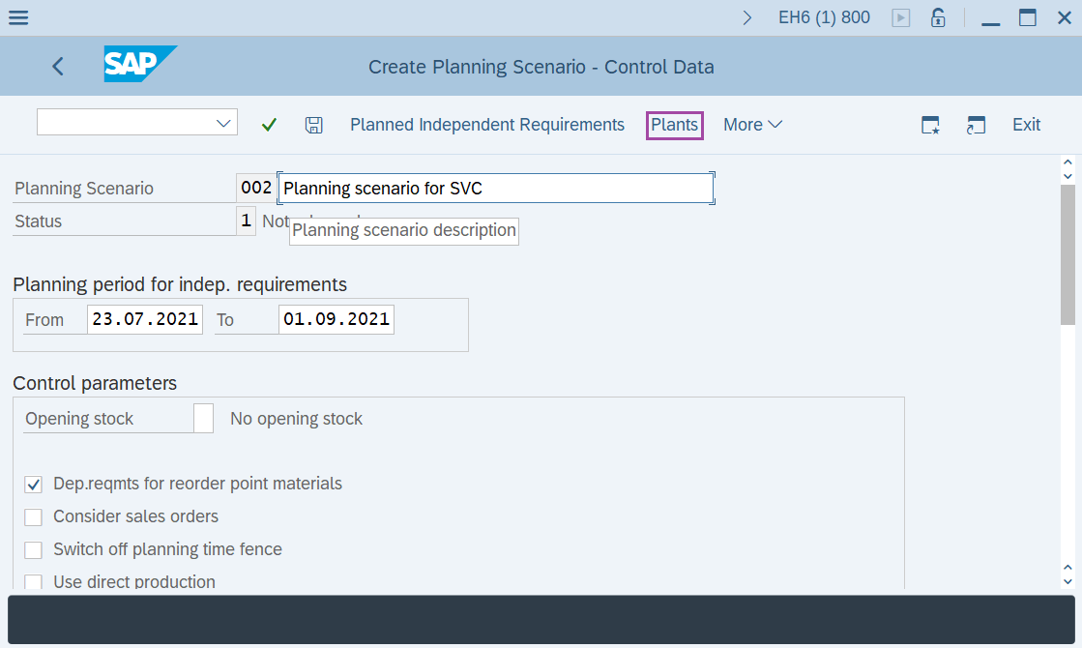
Task: Click the create session icon with star
Action: point(929,125)
